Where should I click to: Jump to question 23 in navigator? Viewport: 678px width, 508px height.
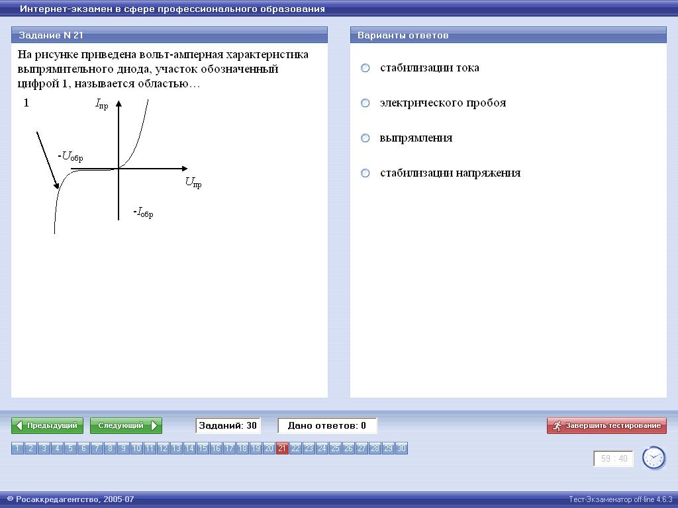(x=309, y=448)
